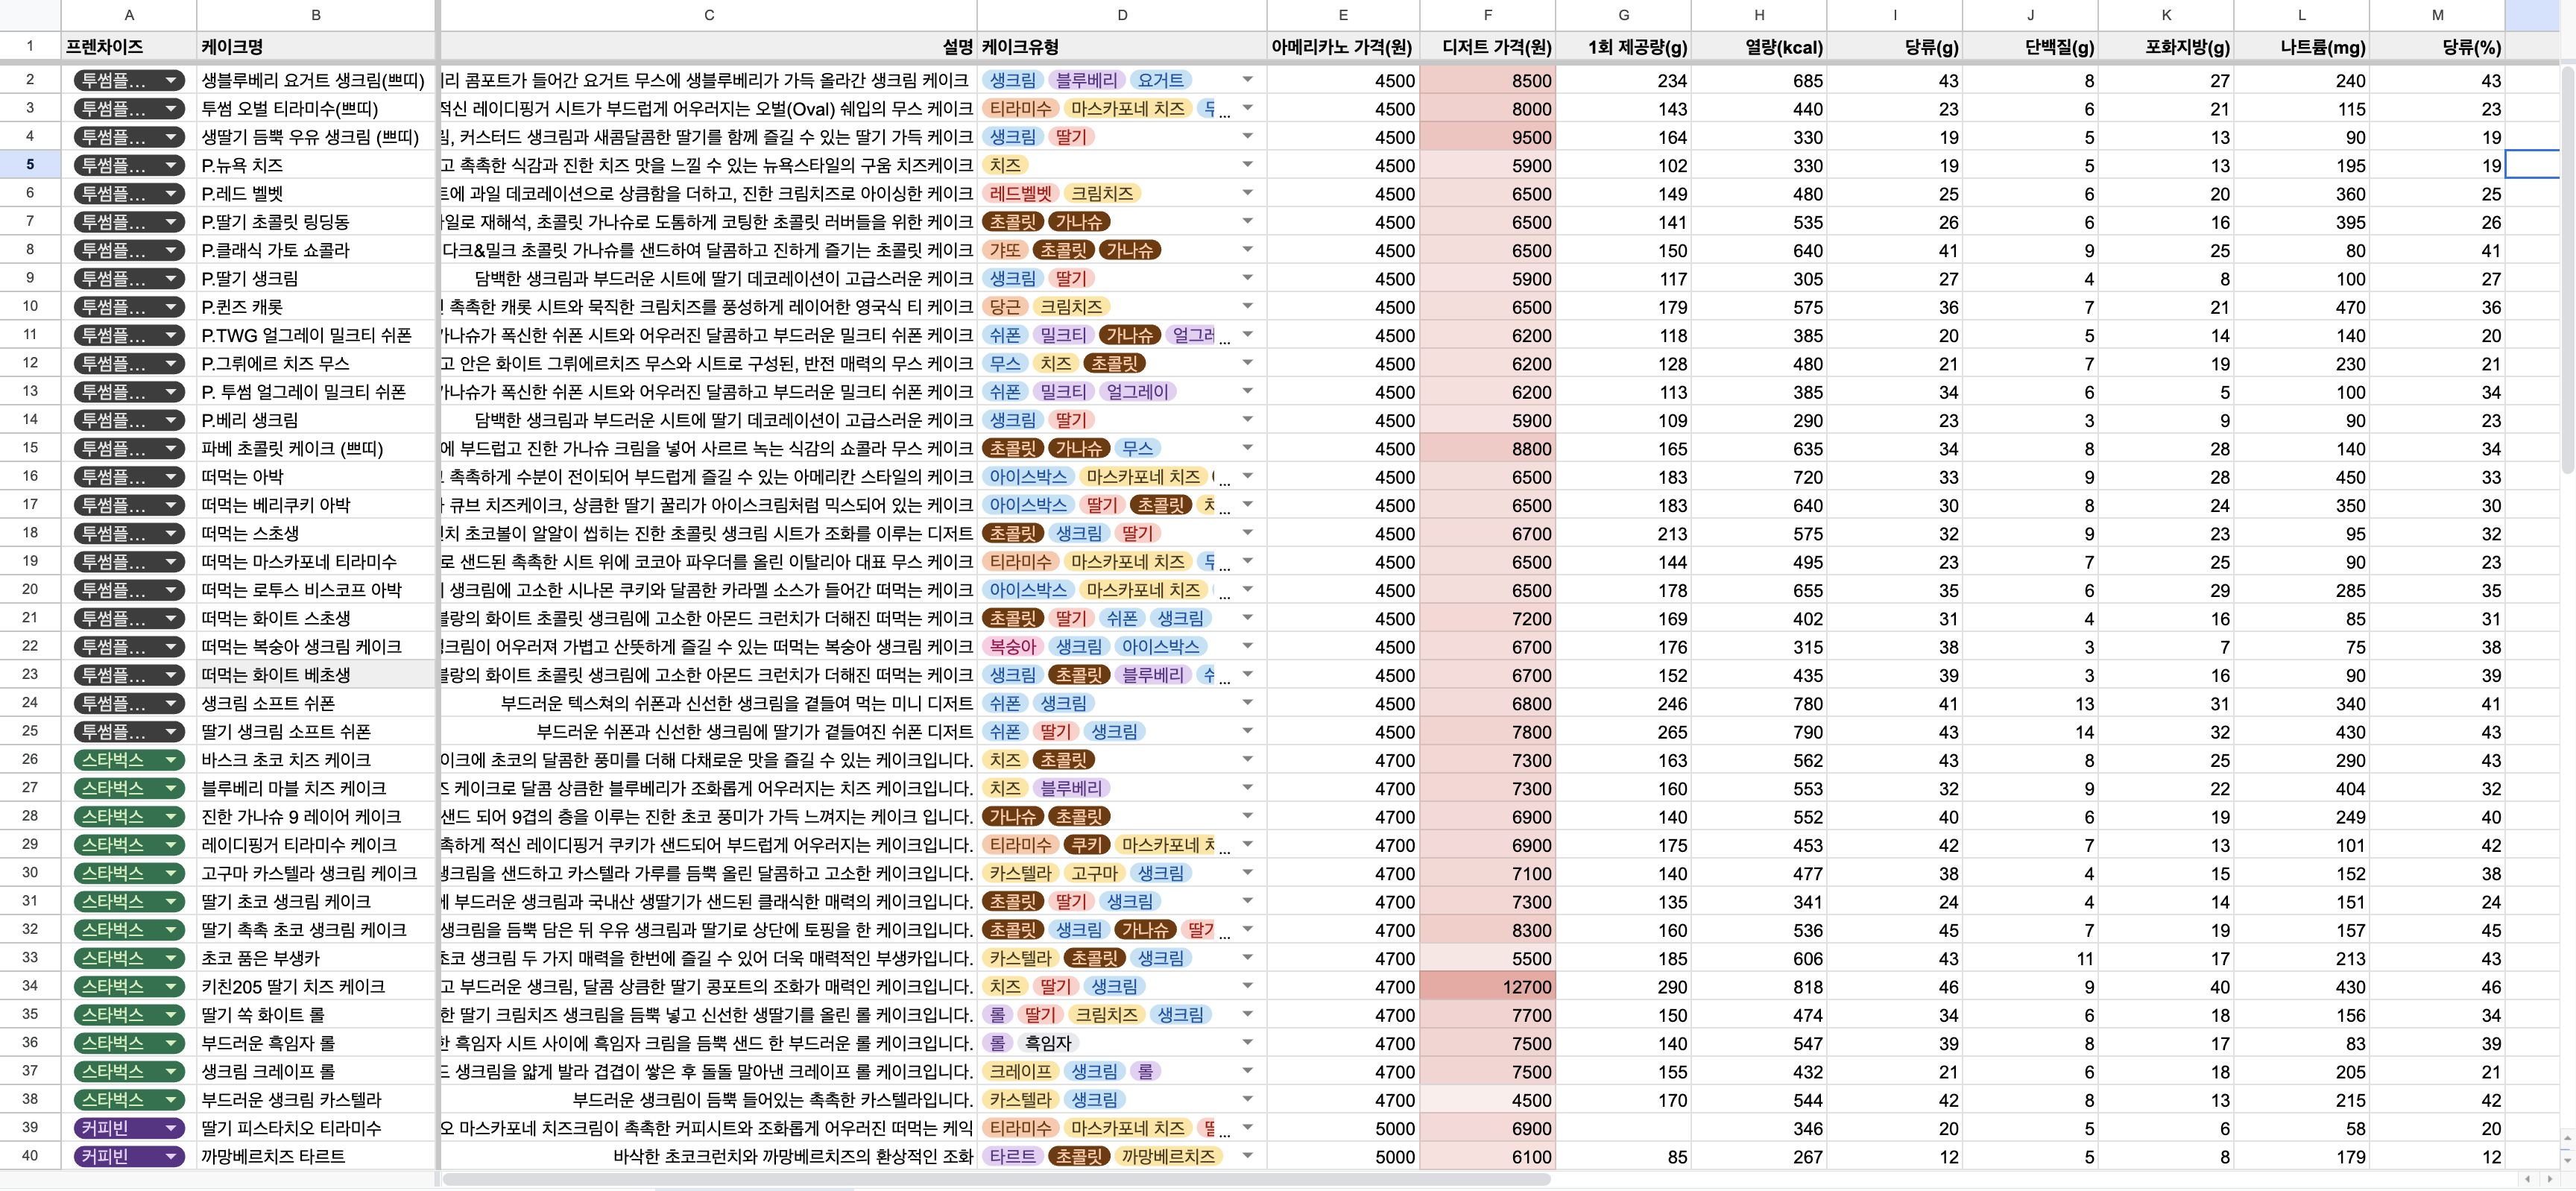This screenshot has height=1191, width=2576.
Task: Click the scroll-left arrow at bottom right
Action: point(2528,1180)
